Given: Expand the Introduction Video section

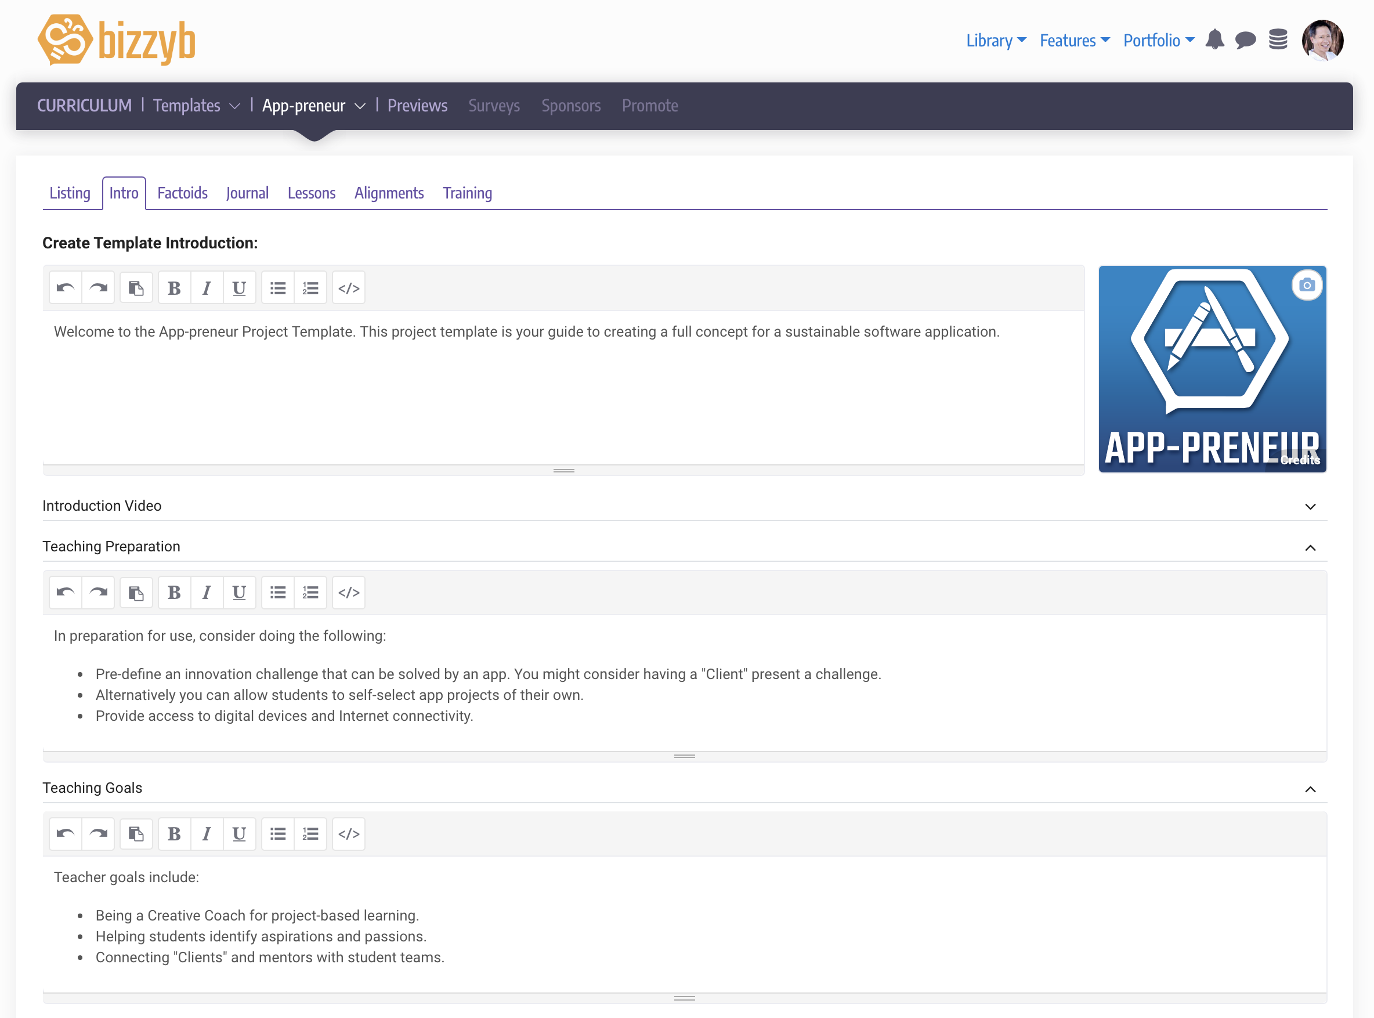Looking at the screenshot, I should point(1310,506).
